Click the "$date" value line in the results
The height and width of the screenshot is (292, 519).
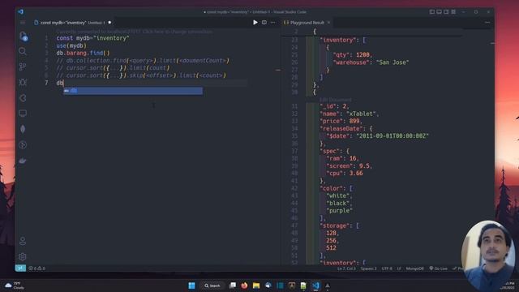click(377, 135)
